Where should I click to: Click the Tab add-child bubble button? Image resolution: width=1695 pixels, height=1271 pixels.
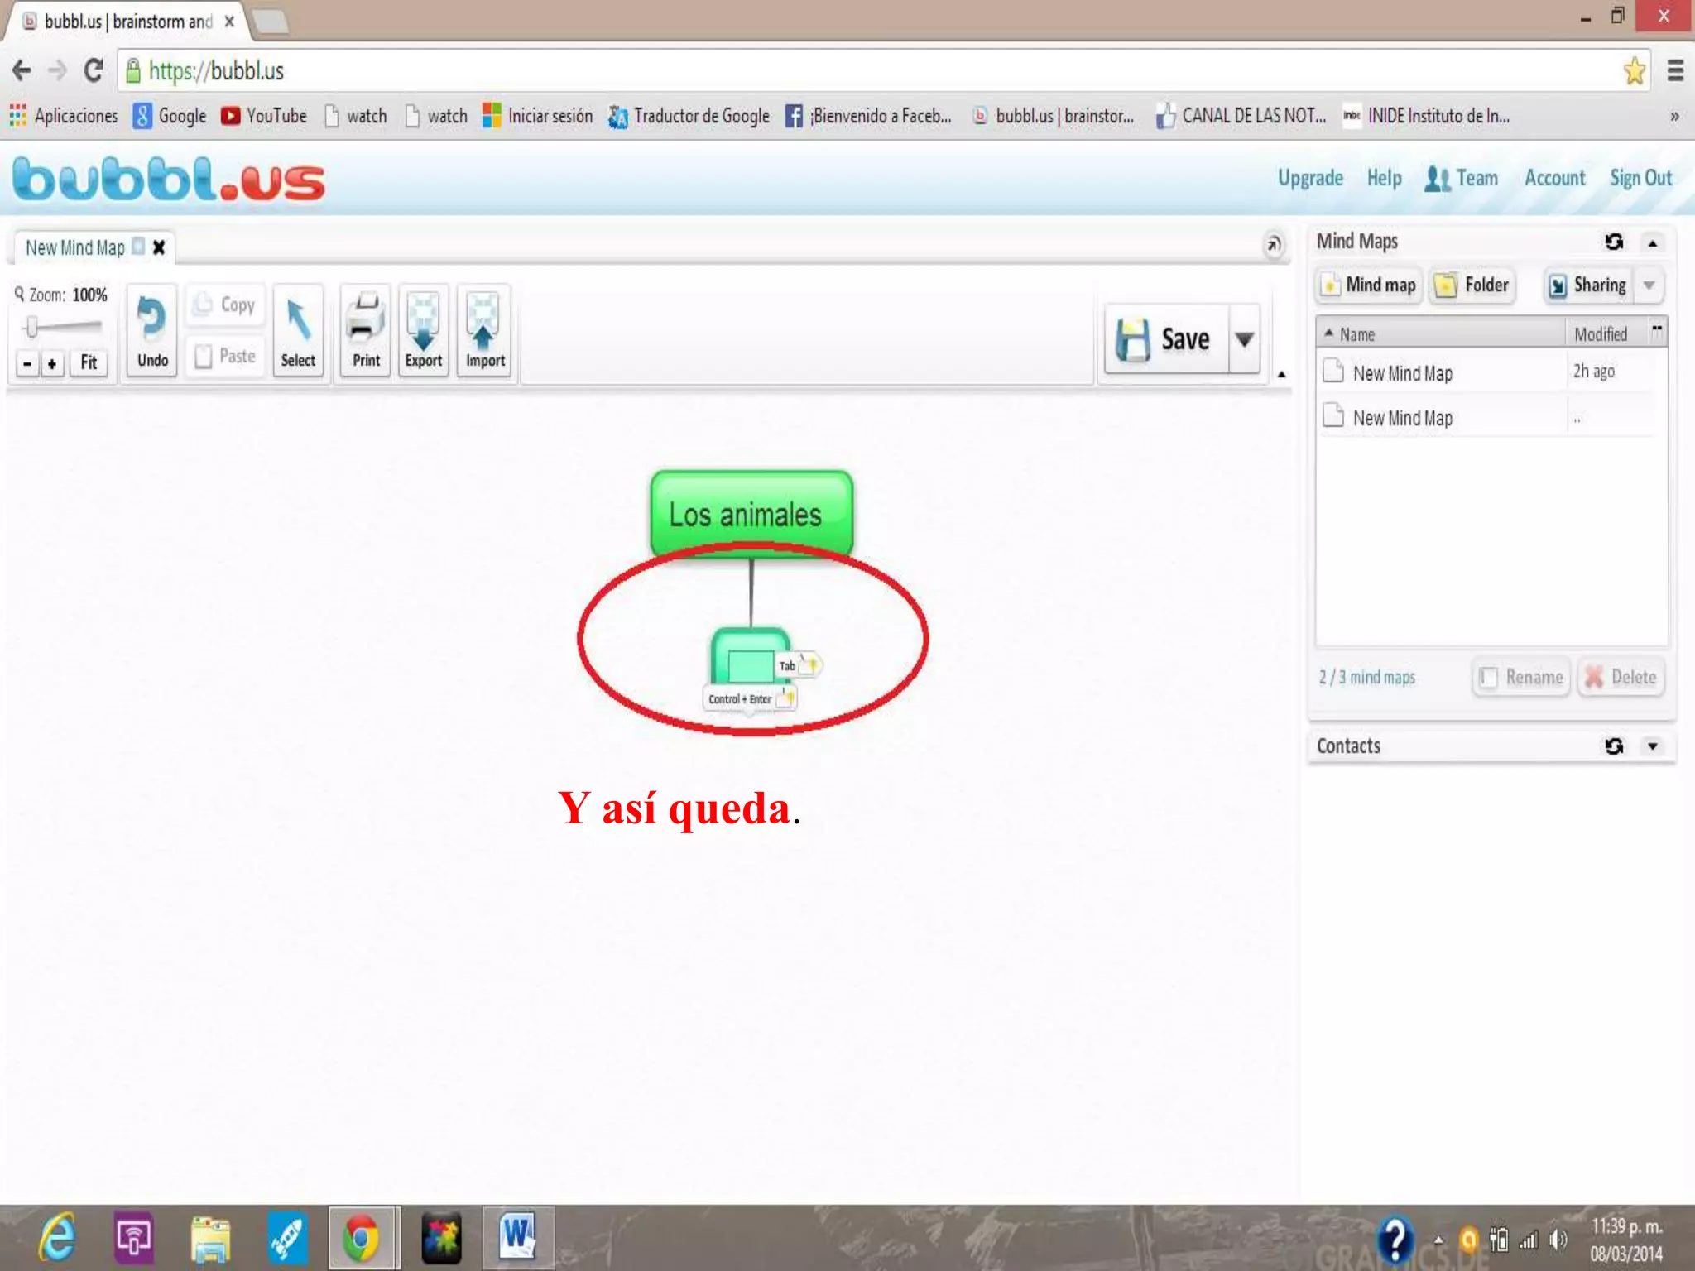click(x=799, y=665)
